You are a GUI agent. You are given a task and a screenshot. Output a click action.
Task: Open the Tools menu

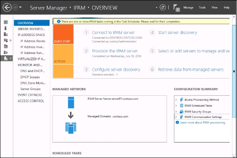point(202,7)
